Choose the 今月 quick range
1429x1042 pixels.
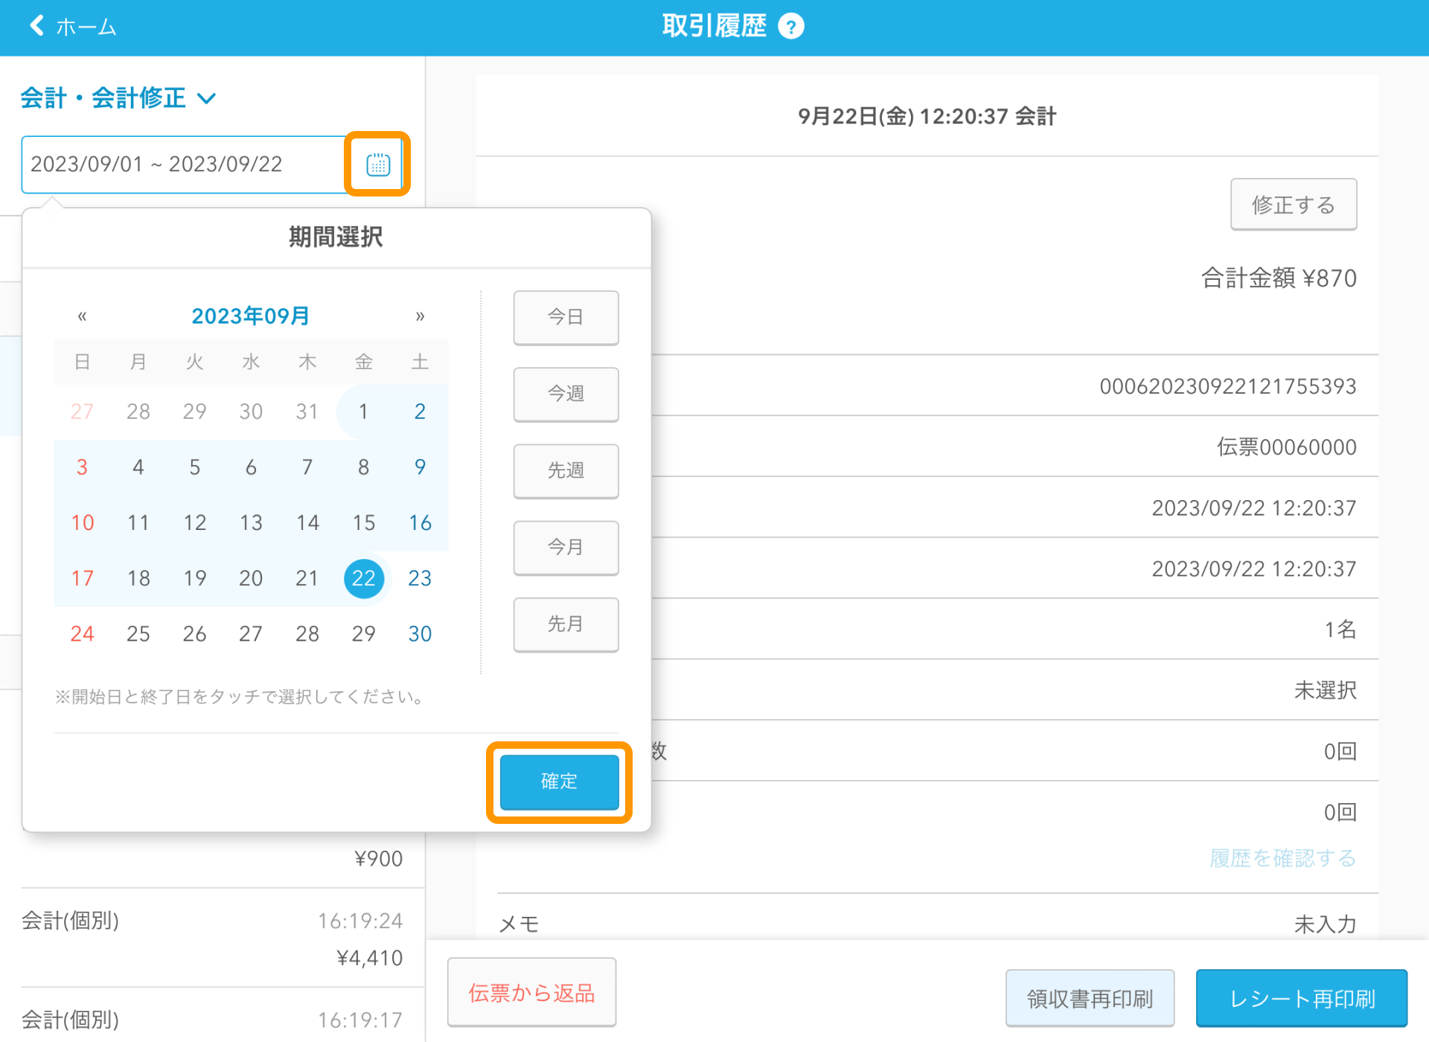[566, 548]
